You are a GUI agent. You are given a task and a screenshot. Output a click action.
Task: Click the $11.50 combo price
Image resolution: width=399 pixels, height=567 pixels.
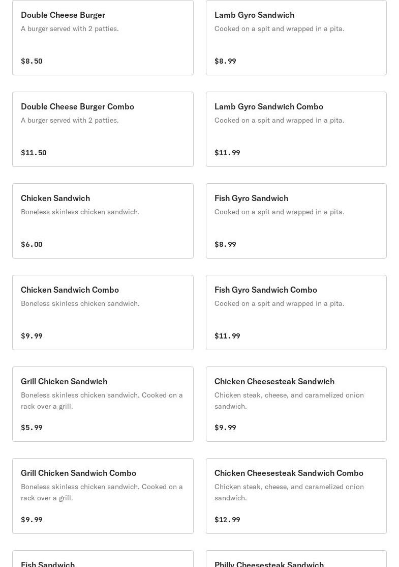click(x=34, y=153)
